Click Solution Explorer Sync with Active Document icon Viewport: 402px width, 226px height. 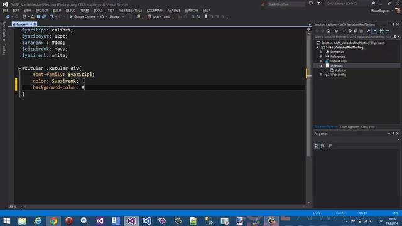click(344, 31)
